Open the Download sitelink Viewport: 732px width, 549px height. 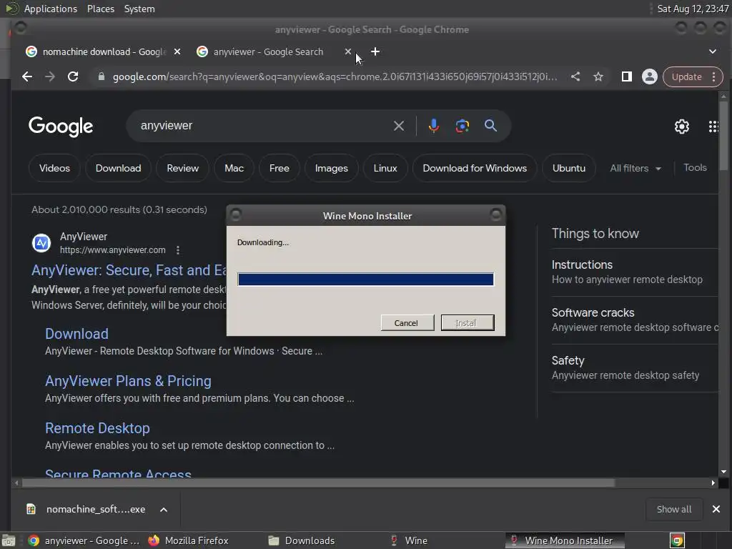(x=76, y=334)
